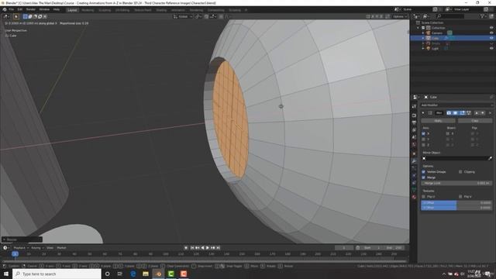Screen dimensions: 496x279
Task: Click the modifier Apply button
Action: click(438, 121)
